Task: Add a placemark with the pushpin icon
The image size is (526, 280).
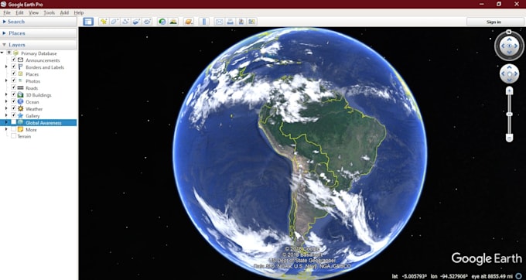Action: pyautogui.click(x=104, y=22)
